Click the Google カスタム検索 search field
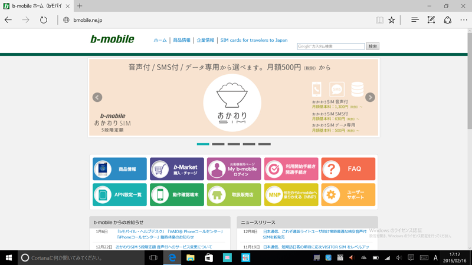The image size is (472, 265). click(331, 47)
